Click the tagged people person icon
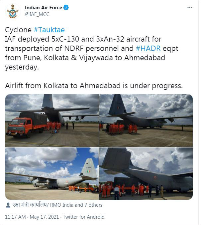Screen dimensions: 201x225 tap(8, 205)
